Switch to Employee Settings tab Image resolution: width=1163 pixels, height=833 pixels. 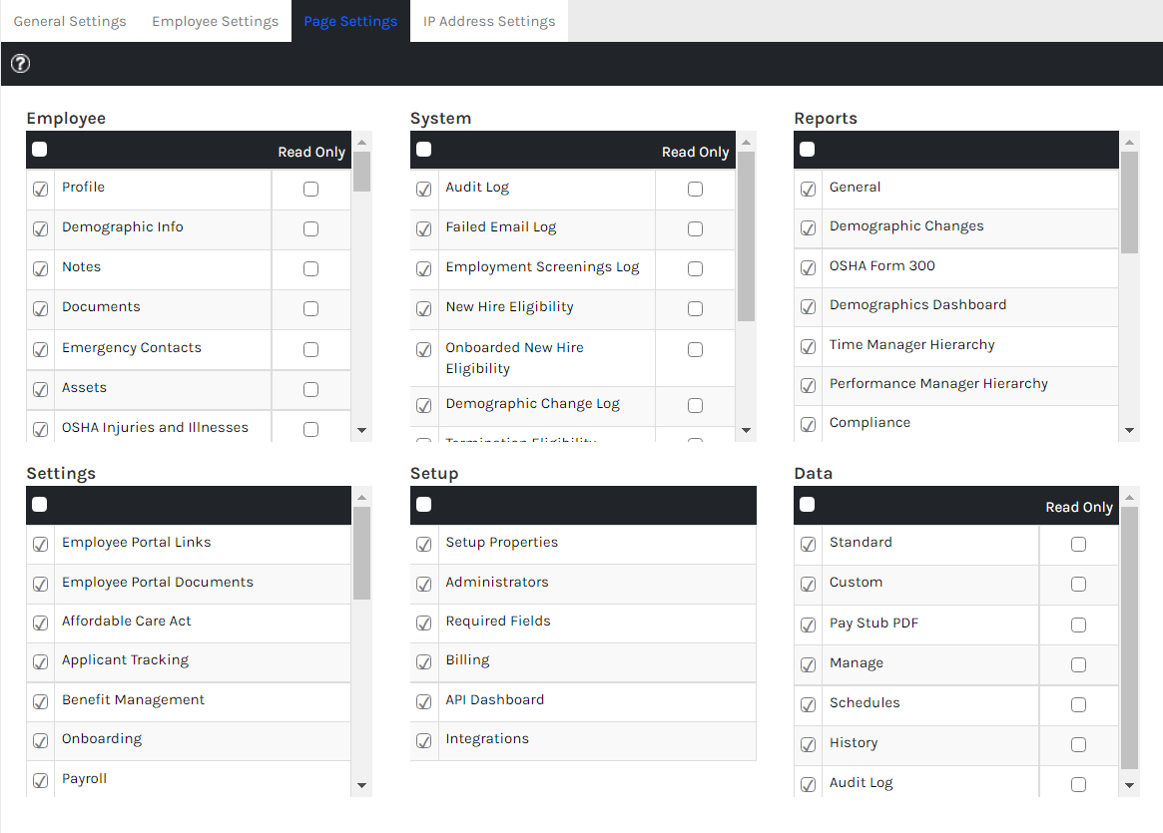click(x=215, y=22)
